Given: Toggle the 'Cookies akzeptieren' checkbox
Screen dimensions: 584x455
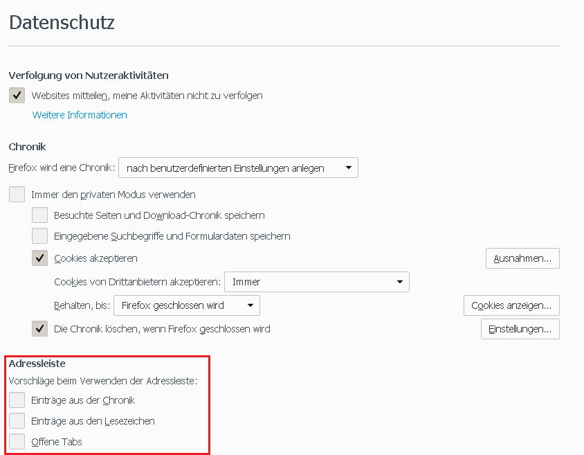Looking at the screenshot, I should (x=40, y=258).
